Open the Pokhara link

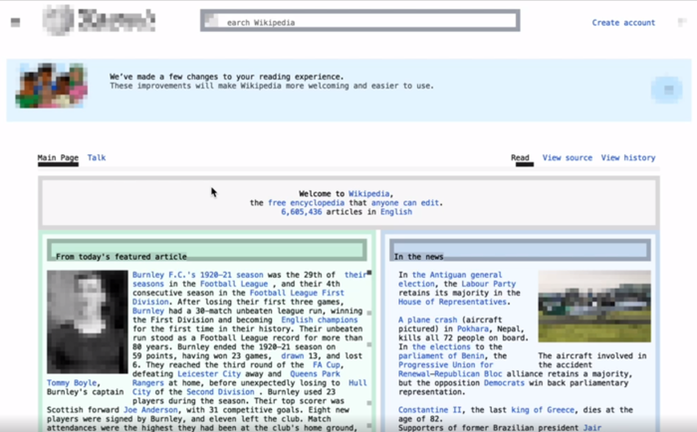pyautogui.click(x=473, y=328)
